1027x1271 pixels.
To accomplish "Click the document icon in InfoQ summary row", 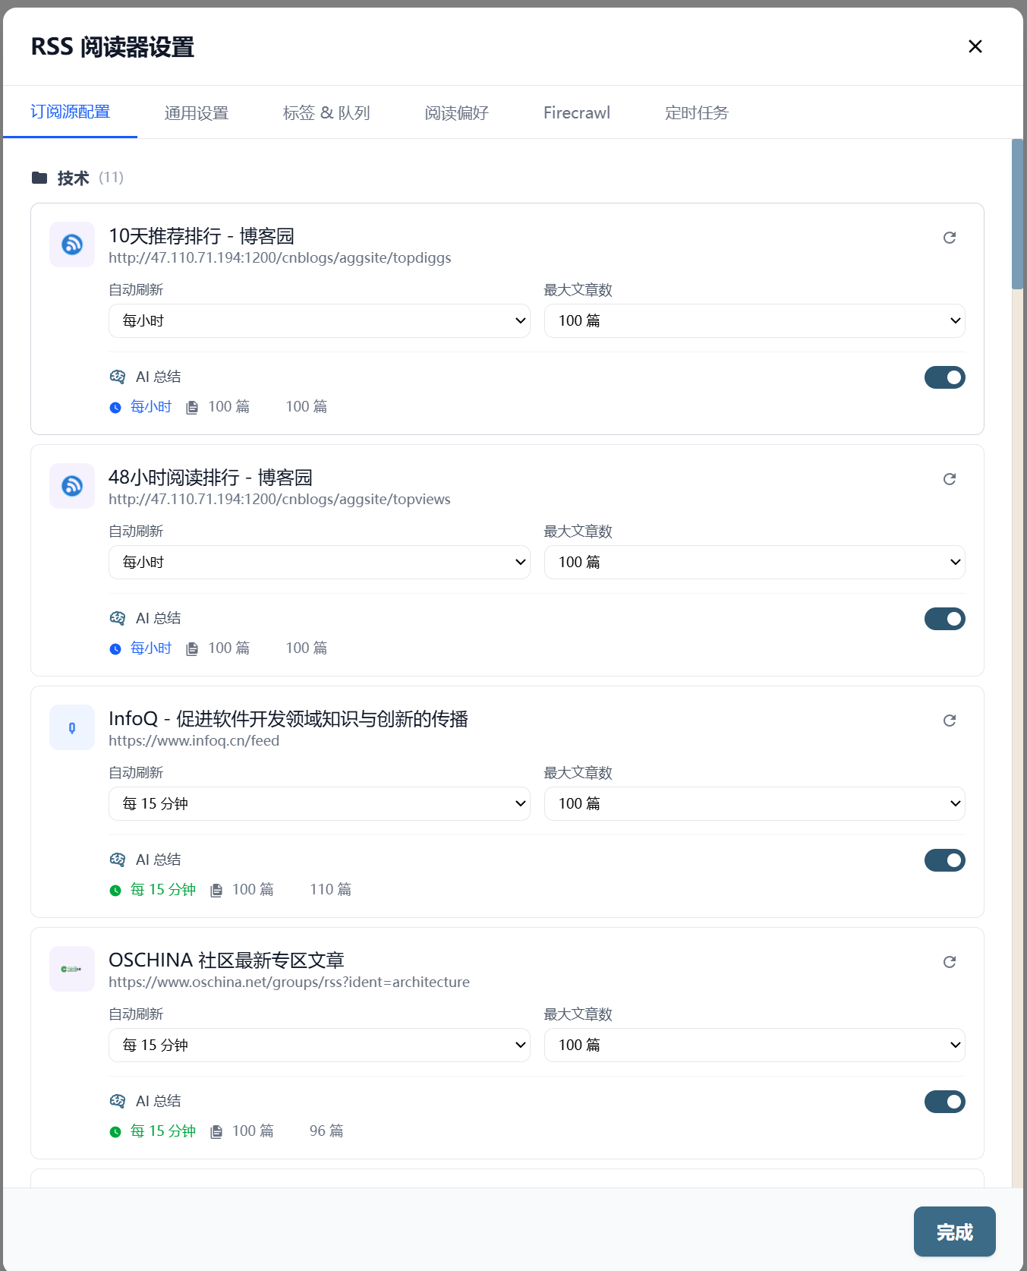I will pyautogui.click(x=216, y=891).
